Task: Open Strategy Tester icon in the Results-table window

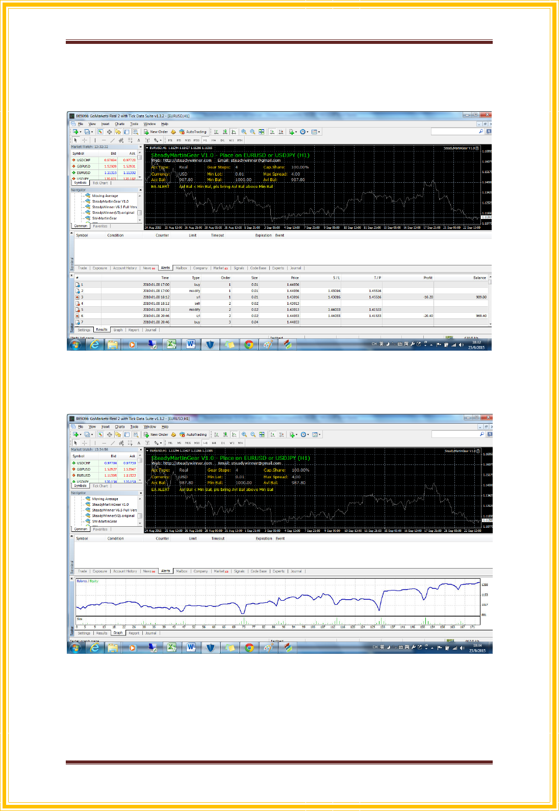Action: coord(135,132)
